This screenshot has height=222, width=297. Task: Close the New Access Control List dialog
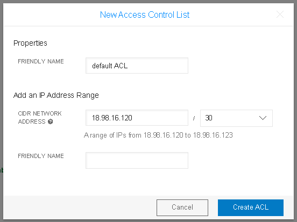(280, 15)
